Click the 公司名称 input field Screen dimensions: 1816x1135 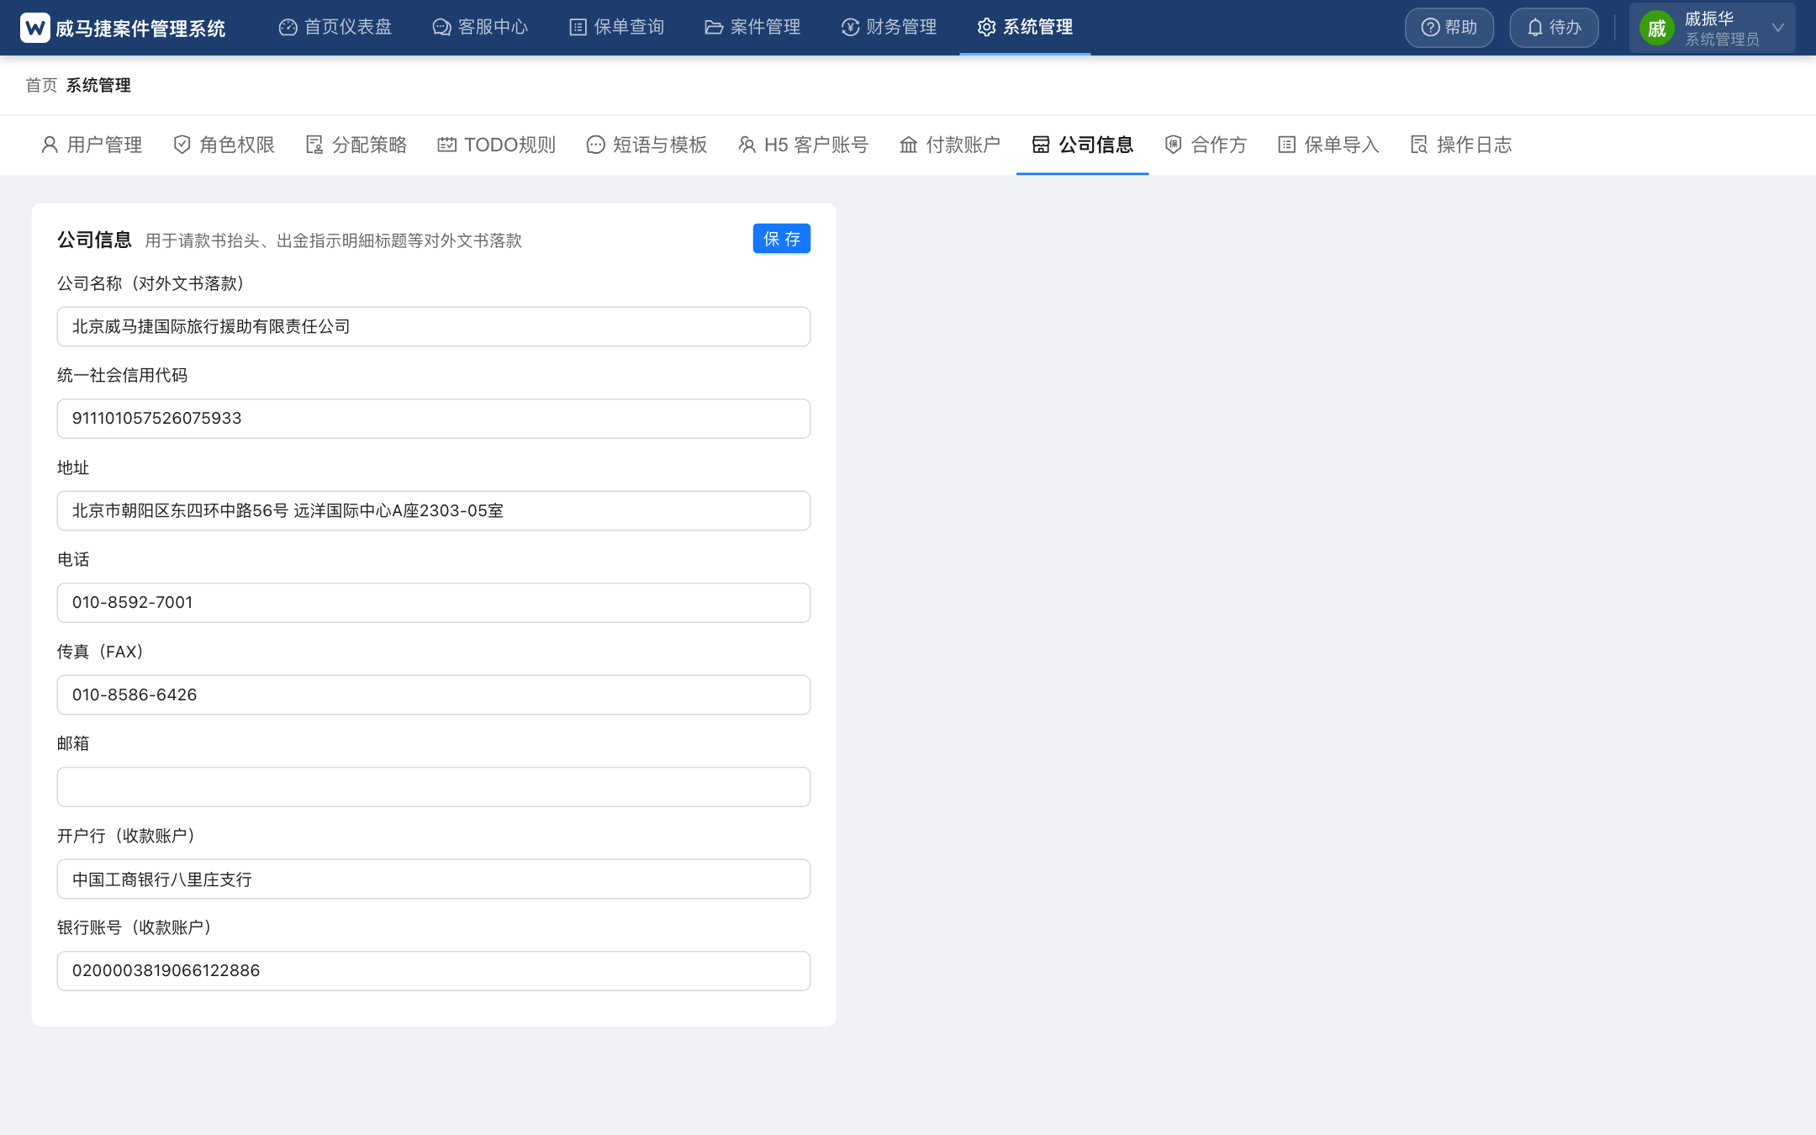tap(434, 326)
